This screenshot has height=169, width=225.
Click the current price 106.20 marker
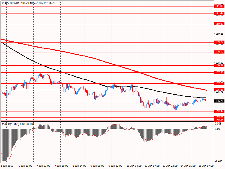(x=219, y=101)
